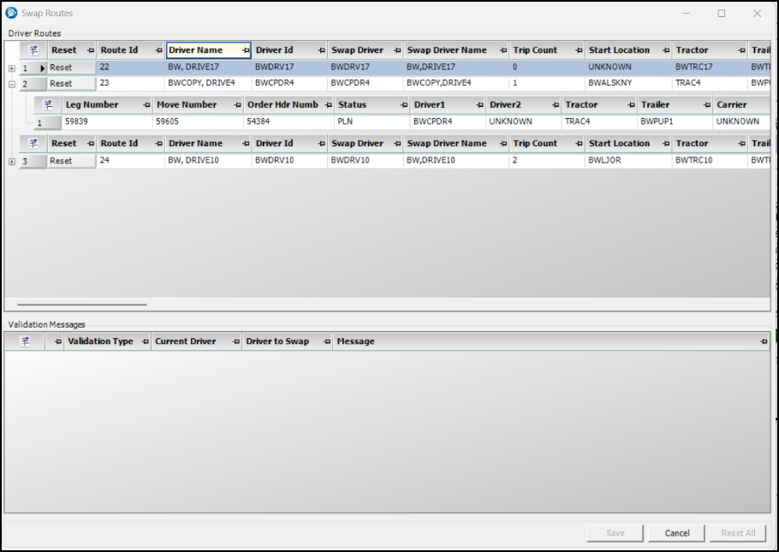Click Driver Name cell BW, DRIVE10
Screen dimensions: 779x552
(208, 161)
